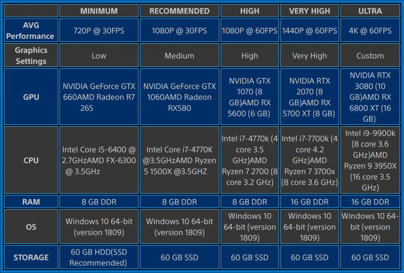Click the ULTRA column header

370,11
